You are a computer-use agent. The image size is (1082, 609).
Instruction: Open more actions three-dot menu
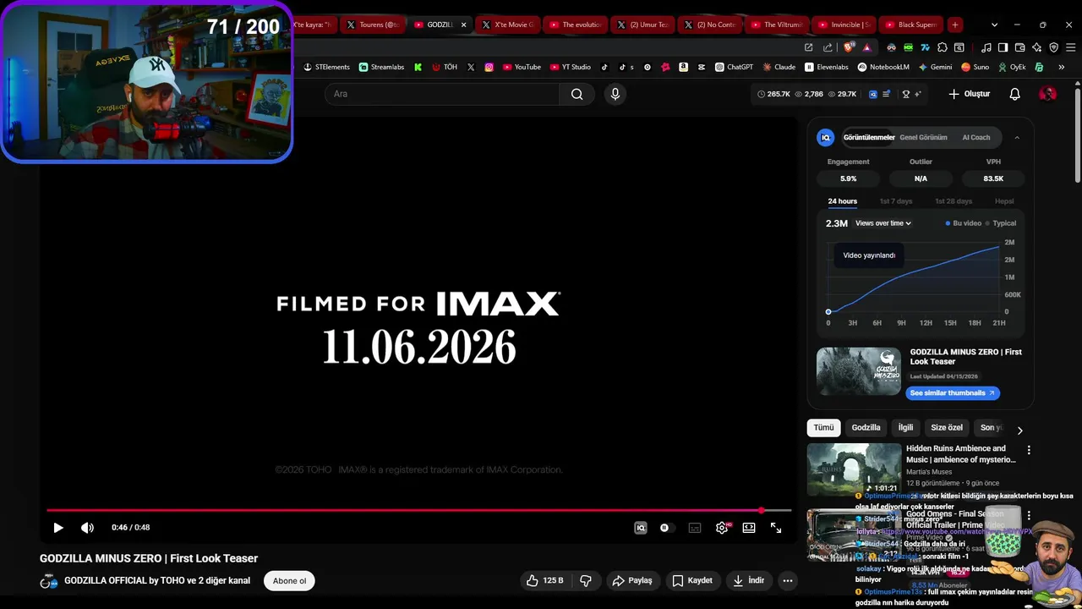point(788,580)
